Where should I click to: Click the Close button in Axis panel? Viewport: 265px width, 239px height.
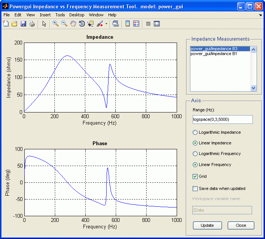click(241, 225)
